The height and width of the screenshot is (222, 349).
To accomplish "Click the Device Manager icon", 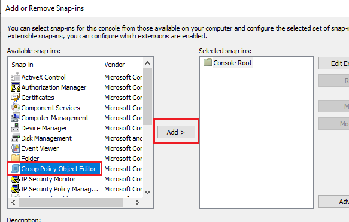I will tap(16, 128).
